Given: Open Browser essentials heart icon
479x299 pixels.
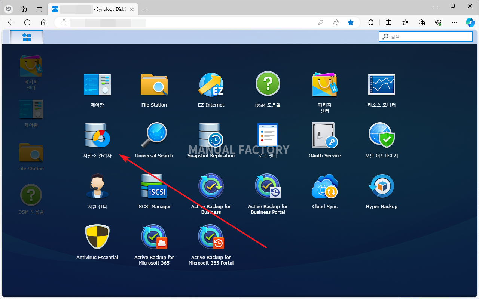Looking at the screenshot, I should 438,22.
